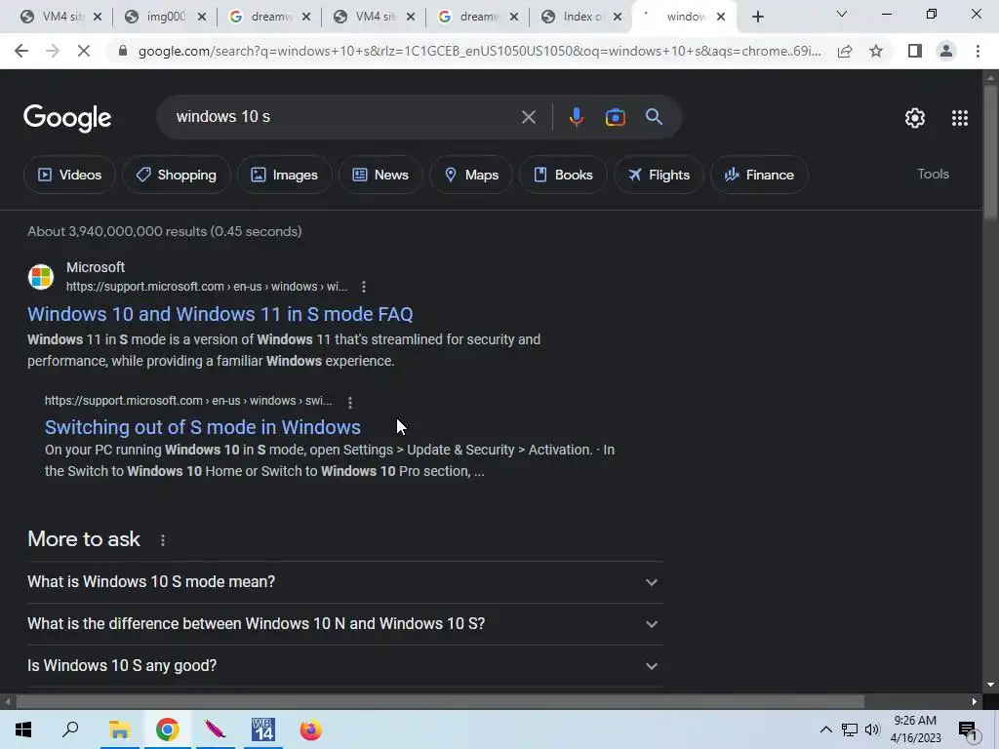999x749 pixels.
Task: Bookmark this page with the star icon
Action: click(x=876, y=51)
